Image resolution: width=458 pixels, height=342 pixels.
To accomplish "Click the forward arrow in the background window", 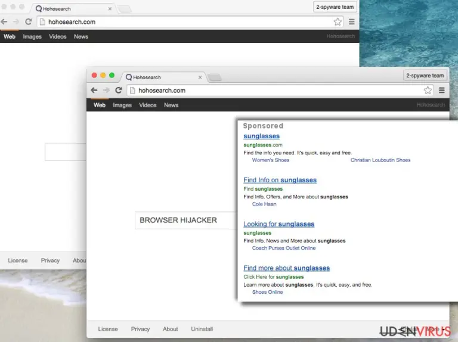I will tap(16, 21).
